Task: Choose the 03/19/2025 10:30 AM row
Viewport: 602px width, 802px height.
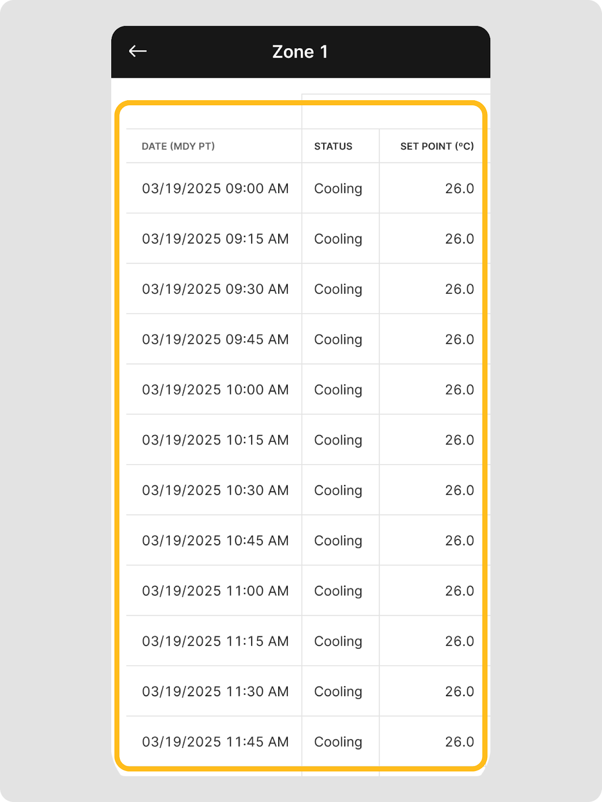Action: tap(215, 490)
